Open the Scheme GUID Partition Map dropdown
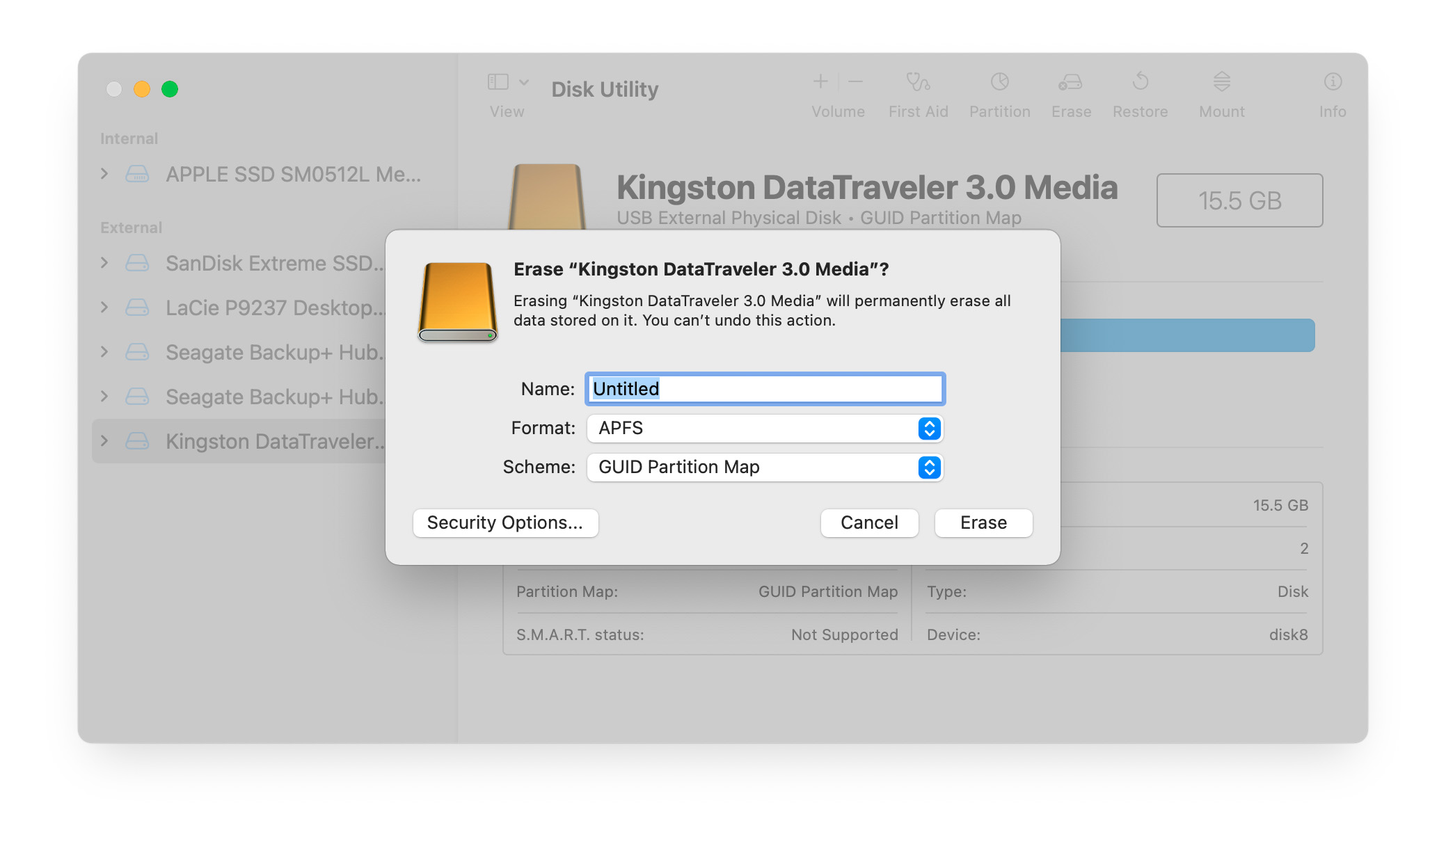This screenshot has width=1446, height=846. point(764,467)
